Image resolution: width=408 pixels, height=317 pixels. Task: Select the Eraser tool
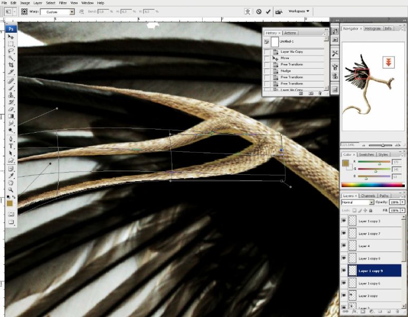point(11,109)
